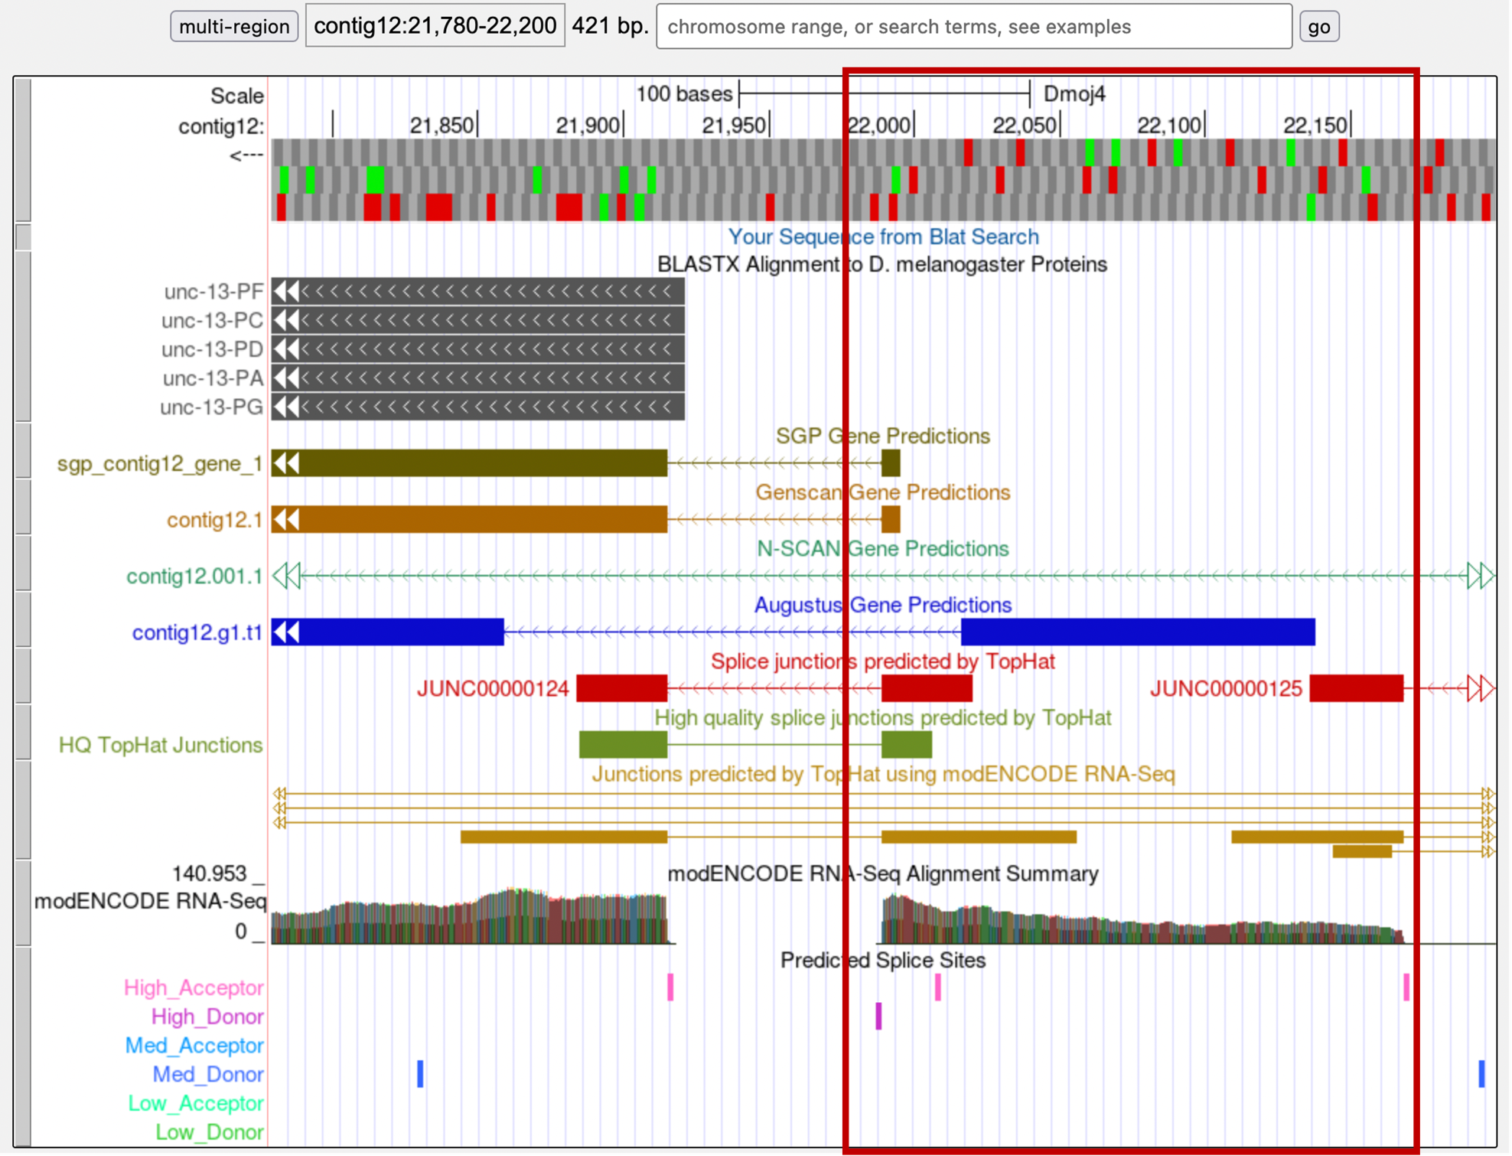The height and width of the screenshot is (1156, 1512).
Task: Click the reverse strand <--- arrow
Action: [246, 155]
